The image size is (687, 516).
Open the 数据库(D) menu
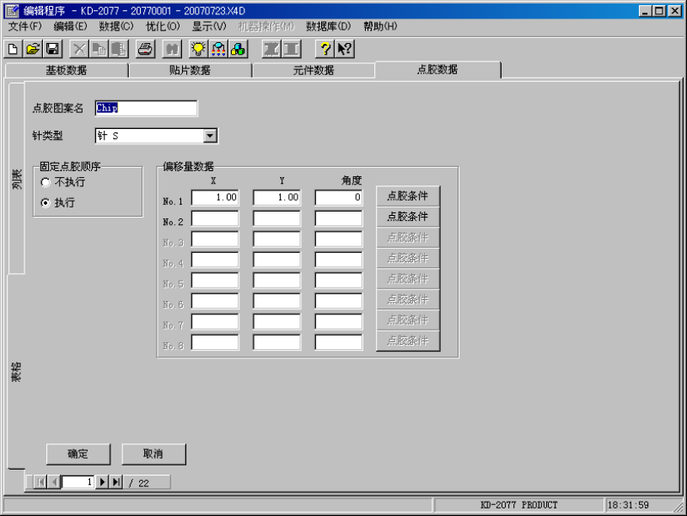click(x=328, y=26)
